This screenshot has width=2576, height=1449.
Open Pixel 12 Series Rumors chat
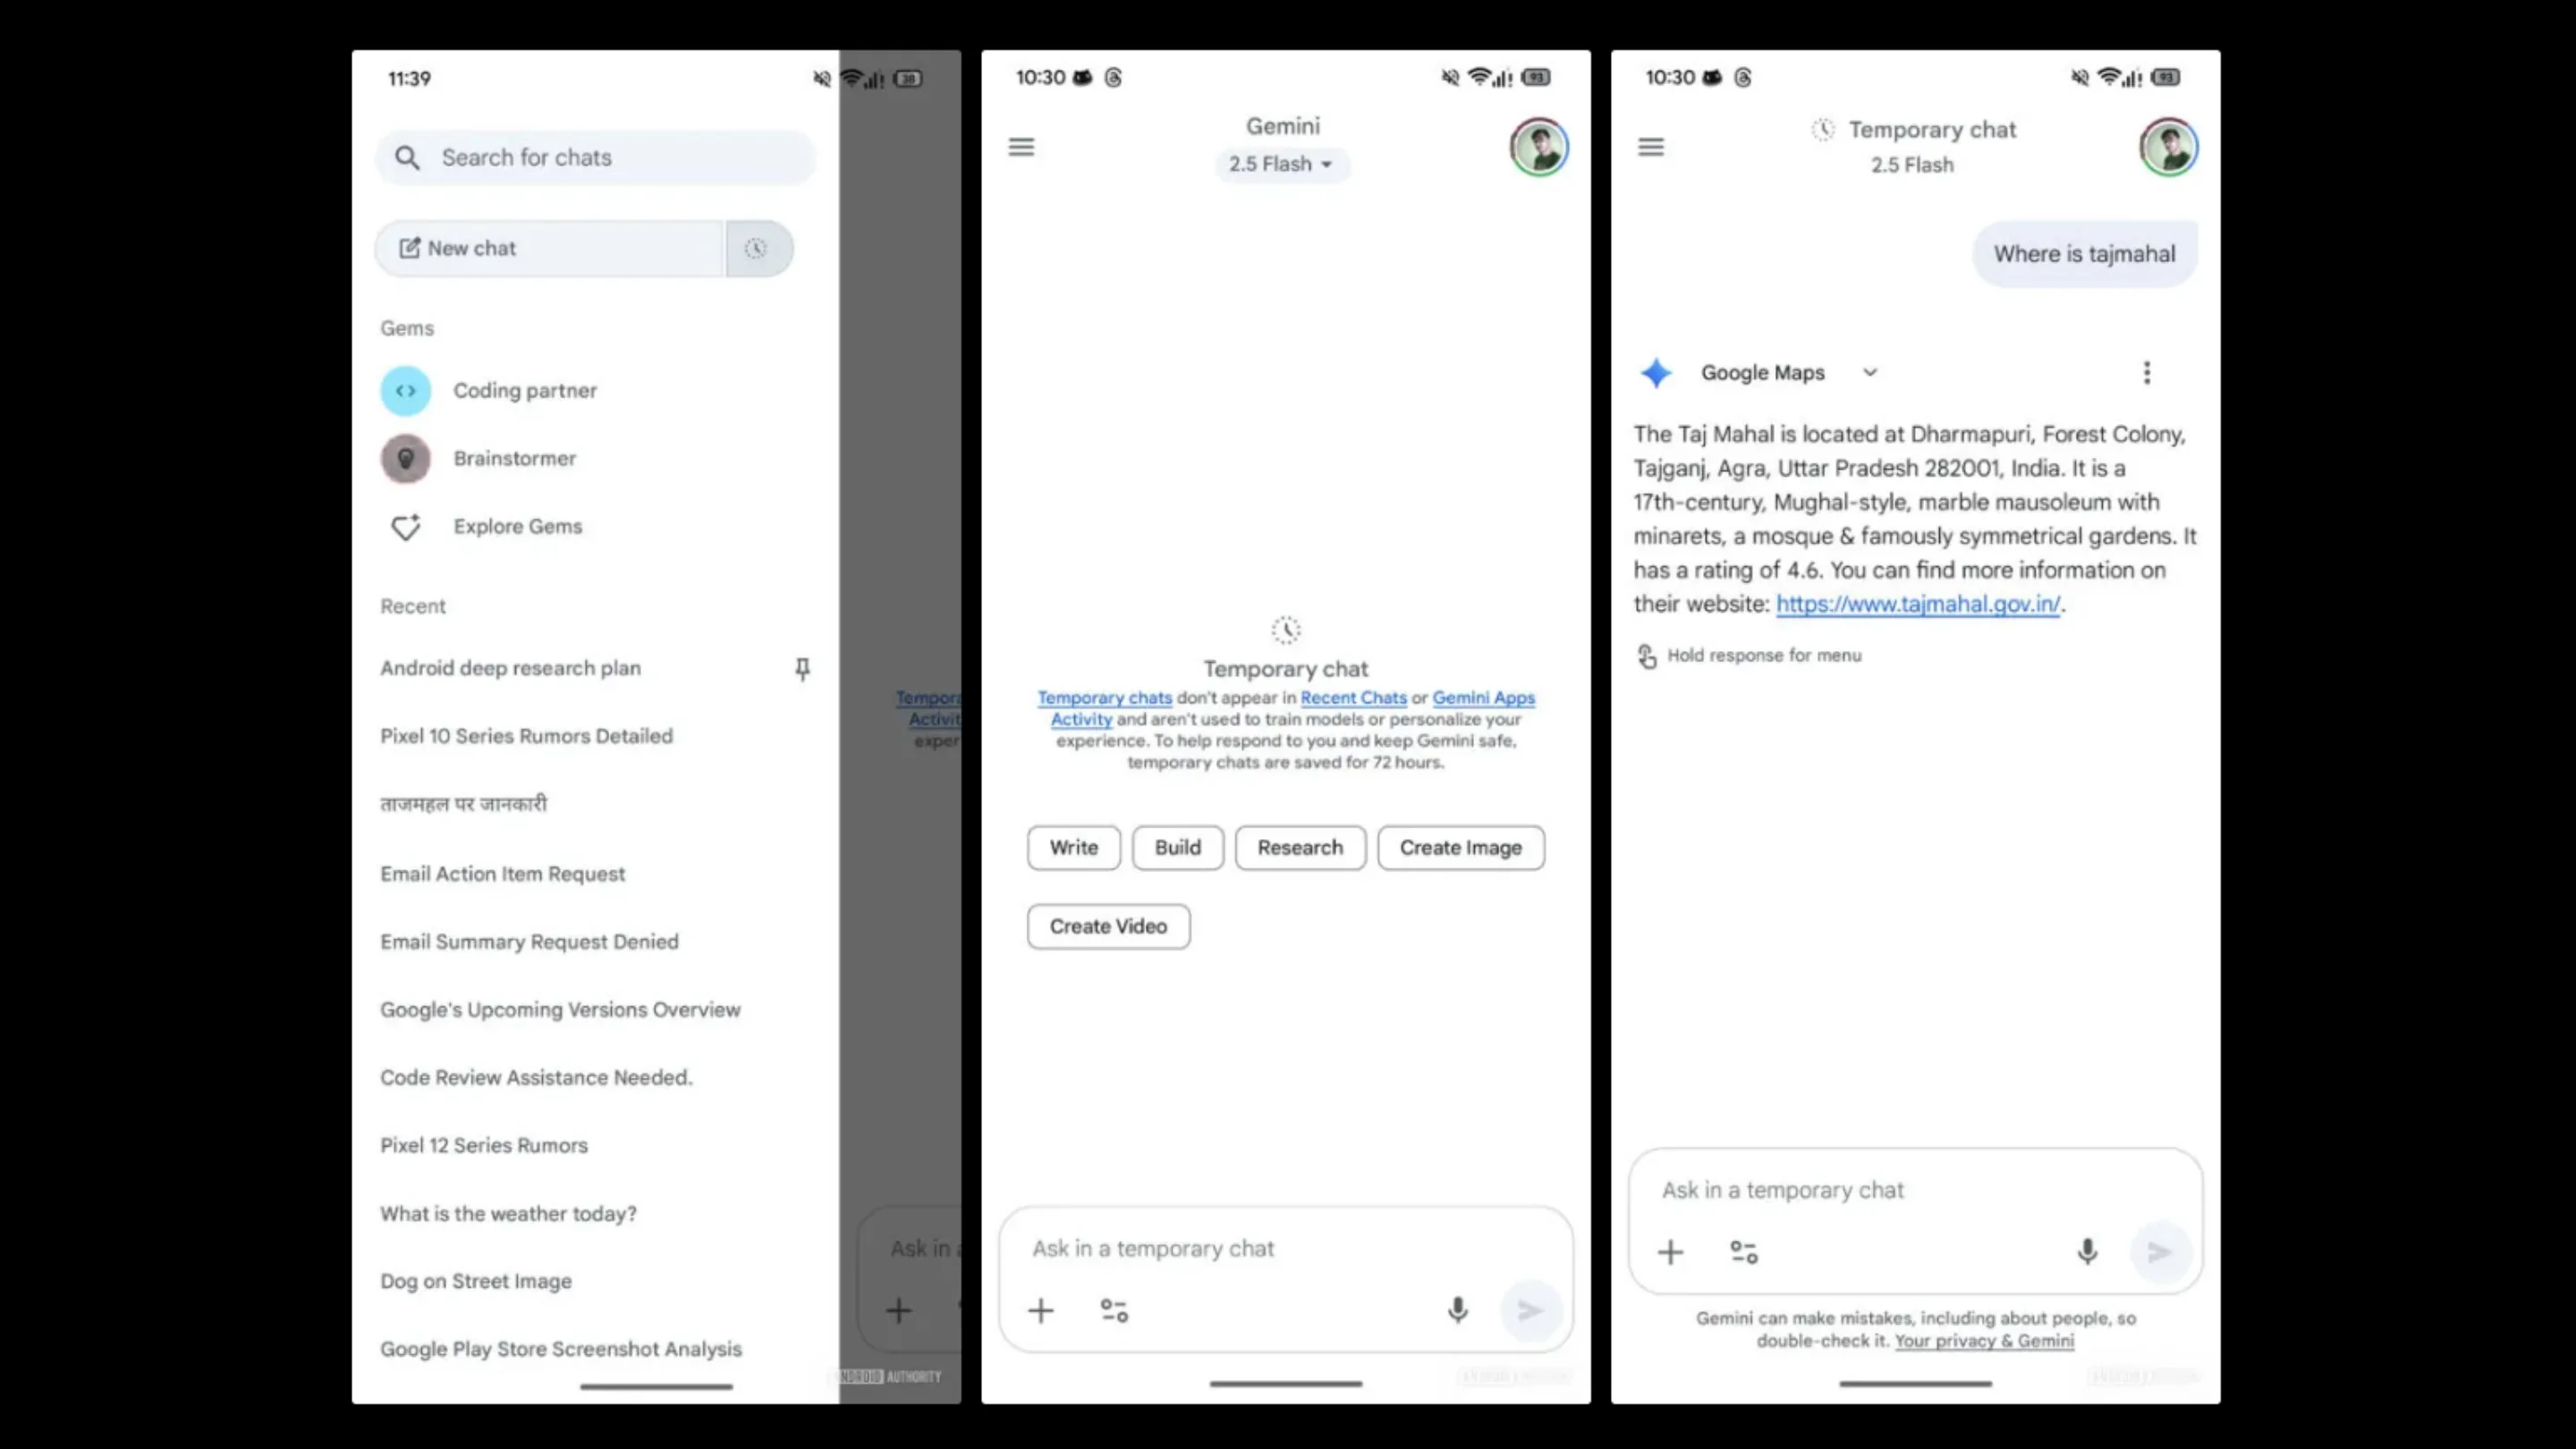484,1146
